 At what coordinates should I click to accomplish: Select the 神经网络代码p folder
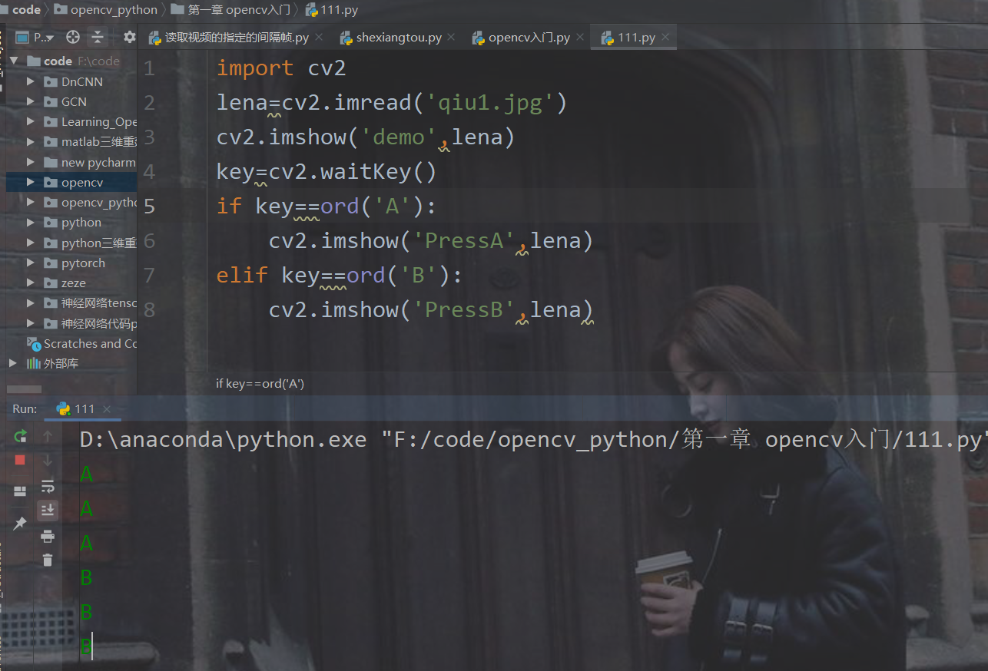(99, 323)
